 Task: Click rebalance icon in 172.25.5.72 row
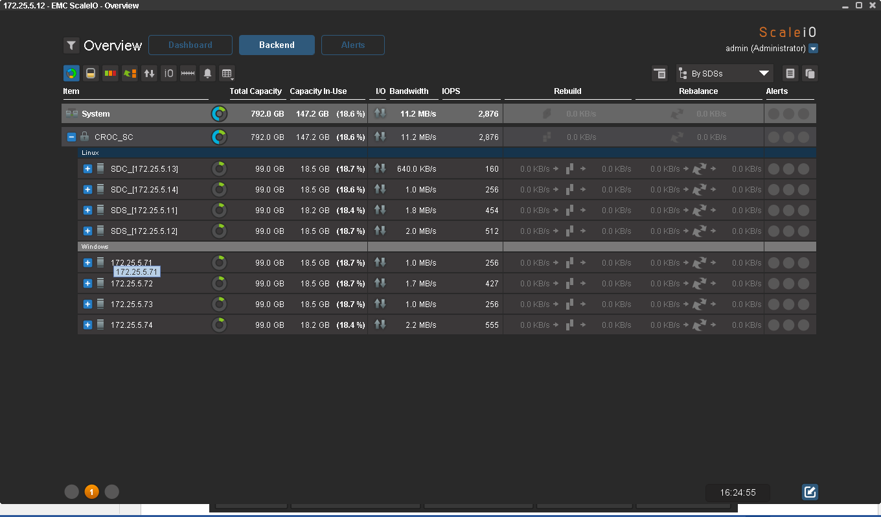[x=699, y=284]
